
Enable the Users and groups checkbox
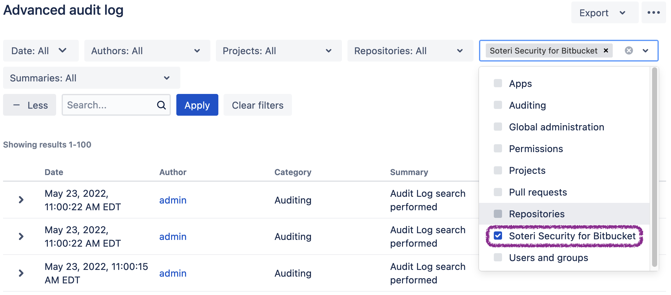(x=498, y=257)
